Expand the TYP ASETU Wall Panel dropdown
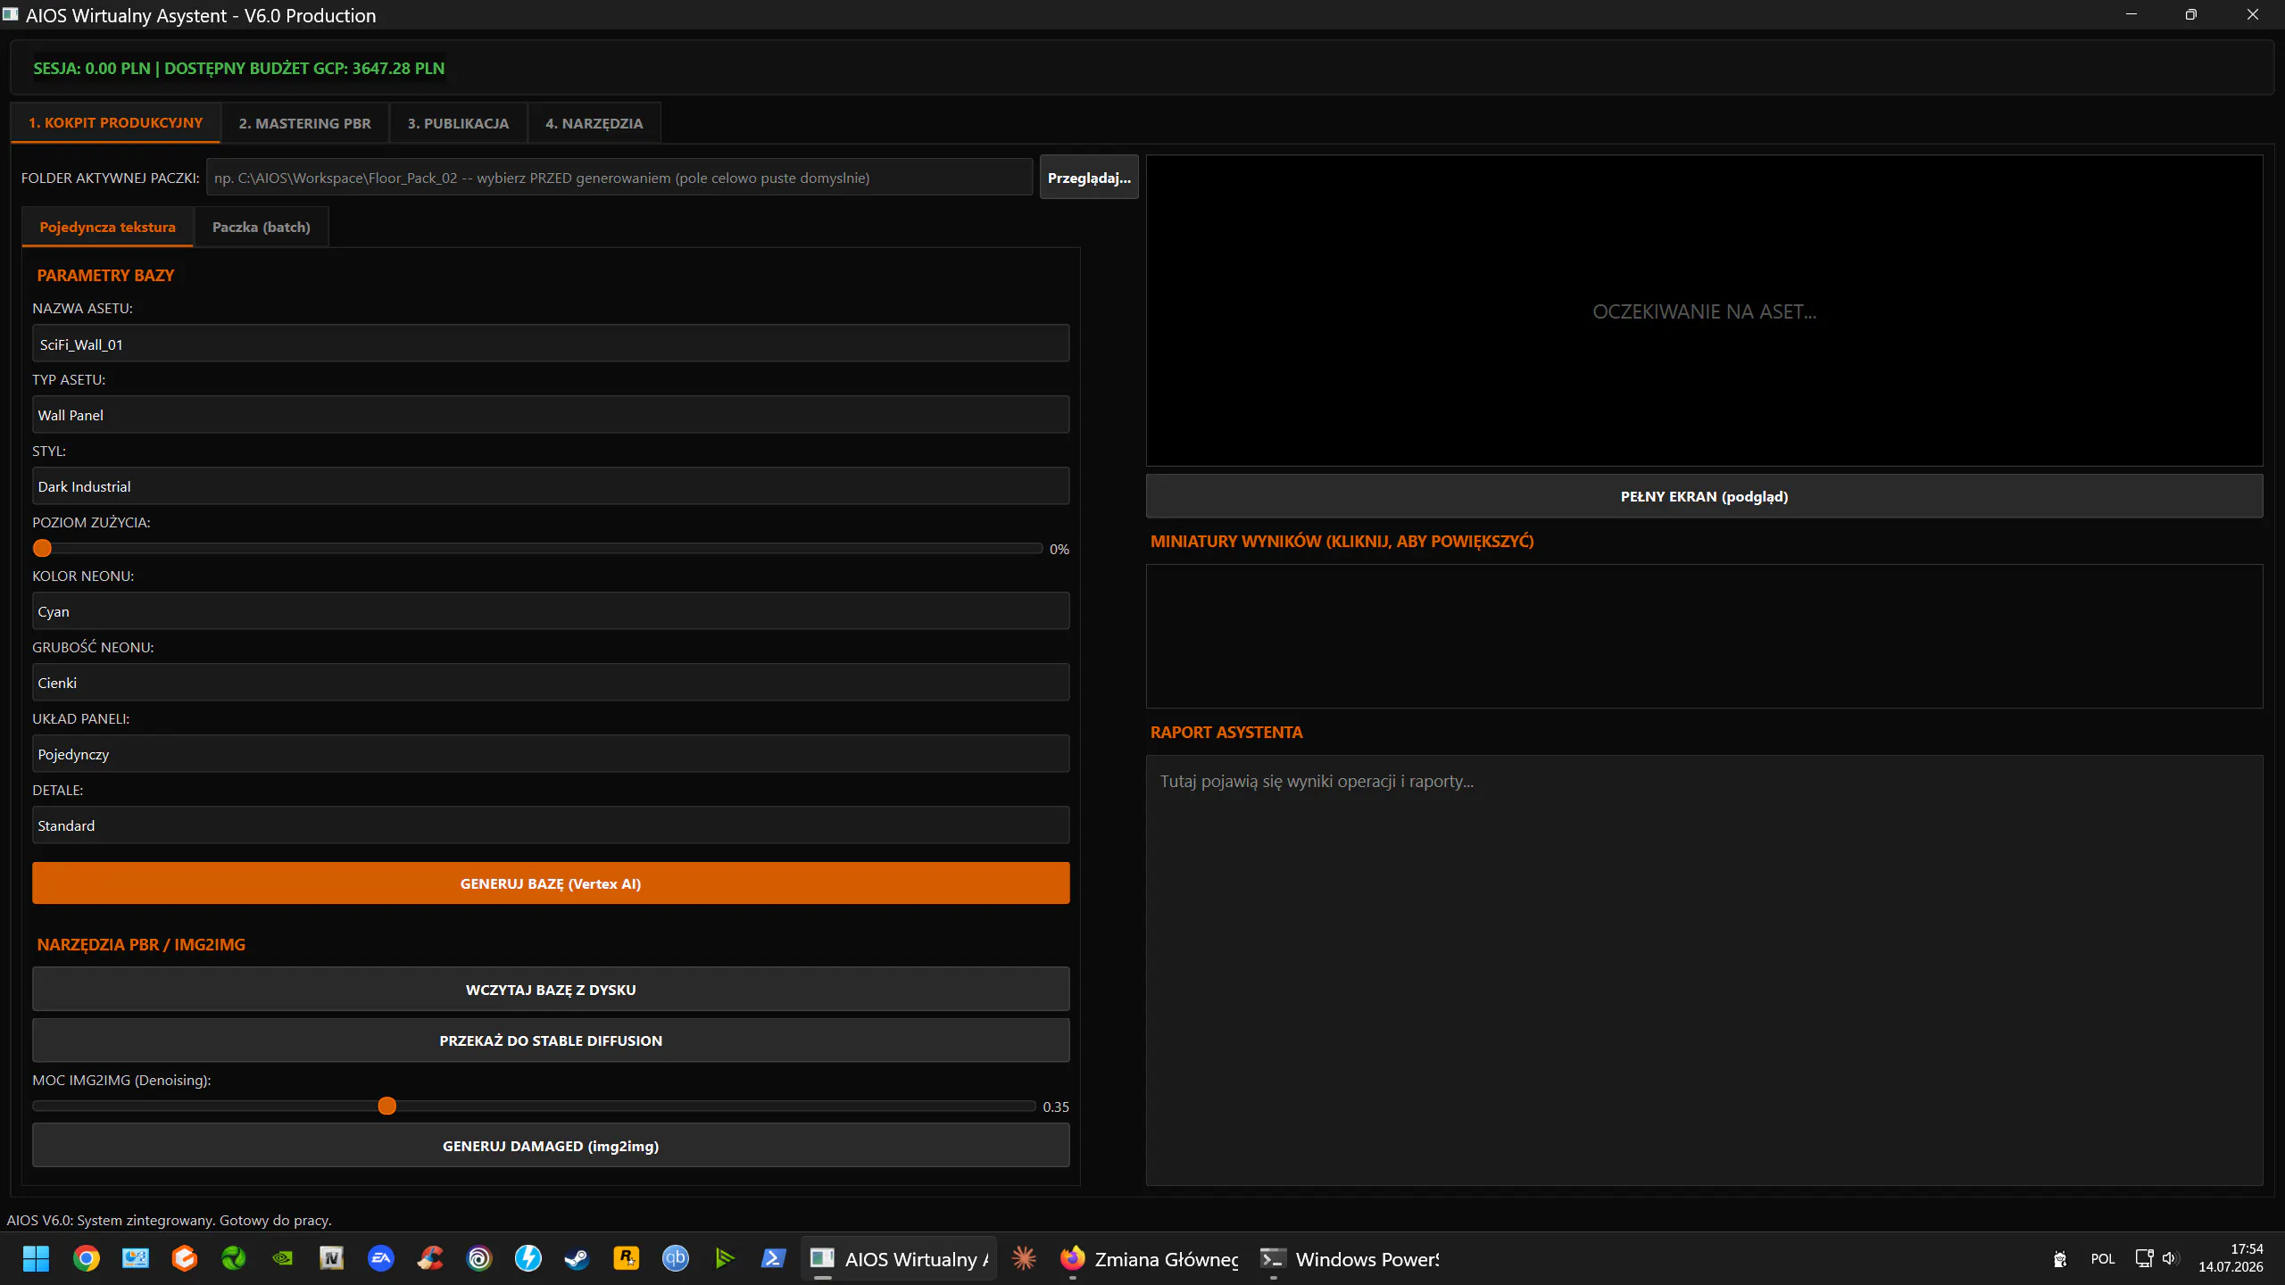Image resolution: width=2285 pixels, height=1285 pixels. 551,415
